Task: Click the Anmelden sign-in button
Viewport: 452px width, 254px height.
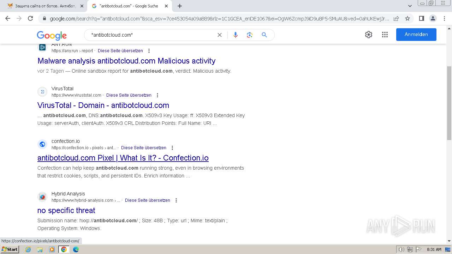Action: click(x=416, y=35)
